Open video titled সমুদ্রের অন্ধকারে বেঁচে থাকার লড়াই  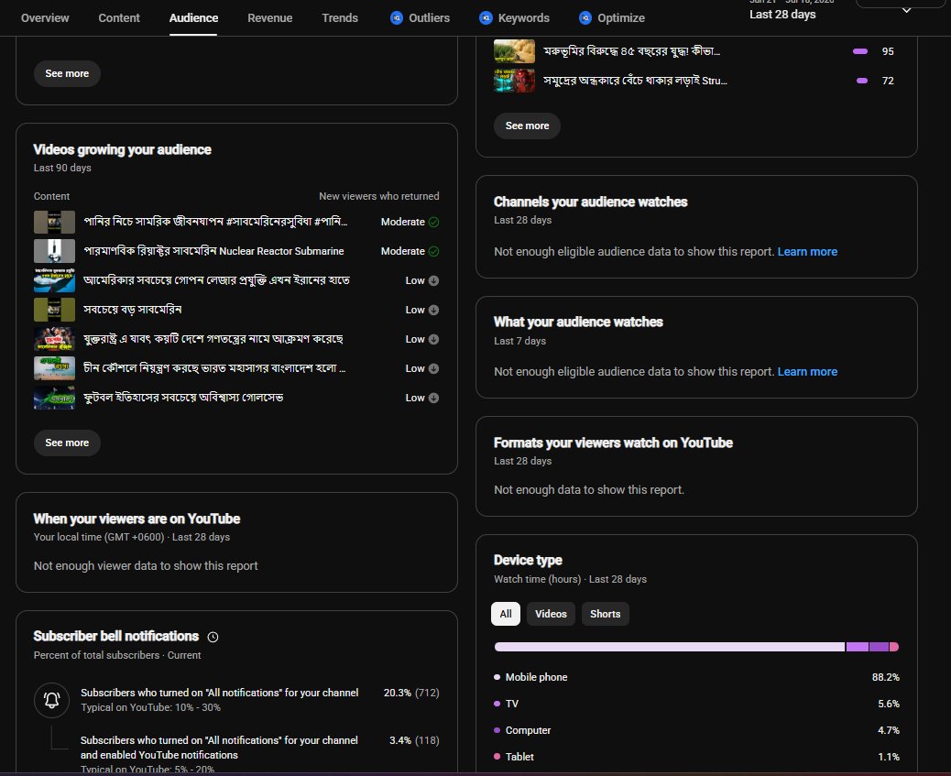point(635,80)
